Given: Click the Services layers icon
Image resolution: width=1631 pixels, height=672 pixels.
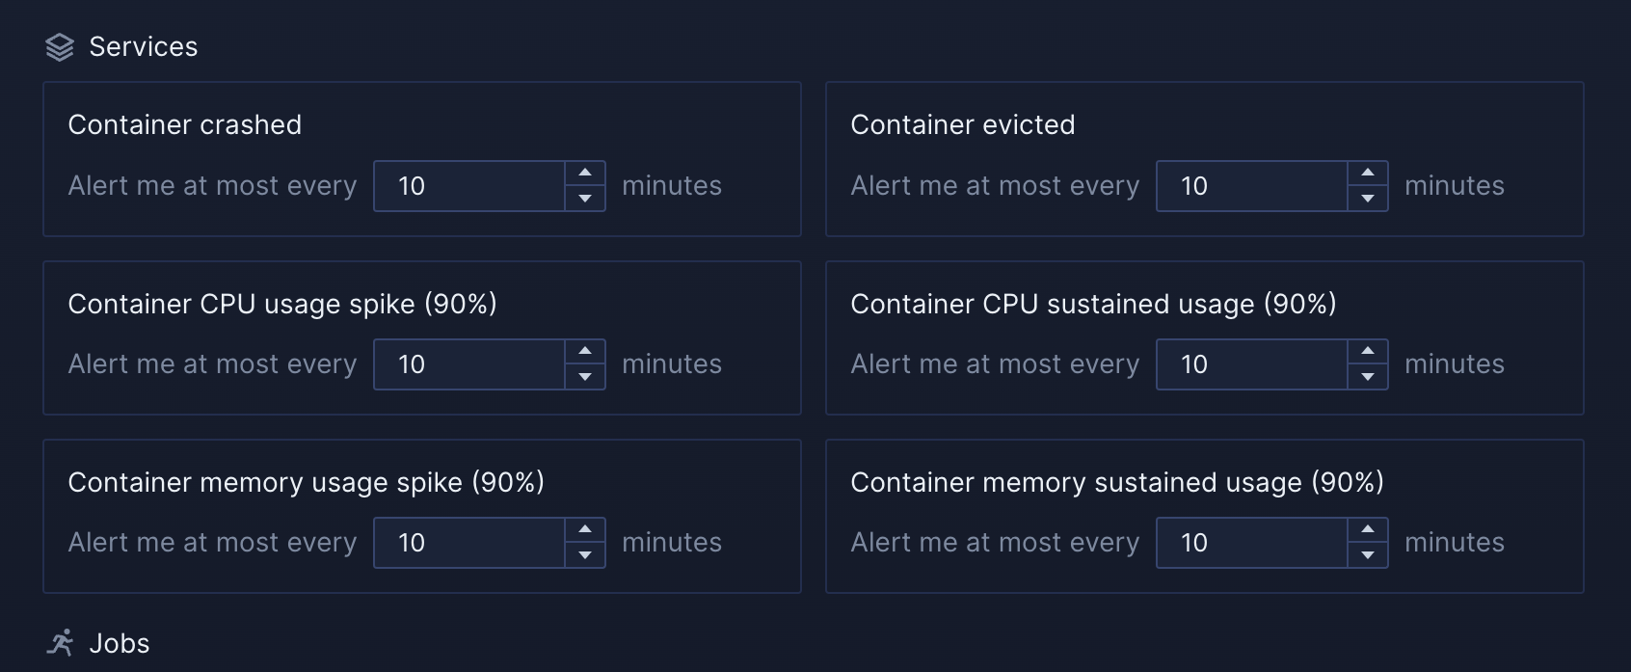Looking at the screenshot, I should (60, 45).
